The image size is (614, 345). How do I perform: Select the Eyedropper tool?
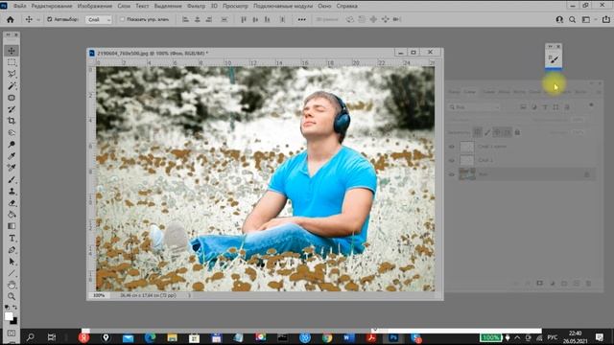[12, 156]
